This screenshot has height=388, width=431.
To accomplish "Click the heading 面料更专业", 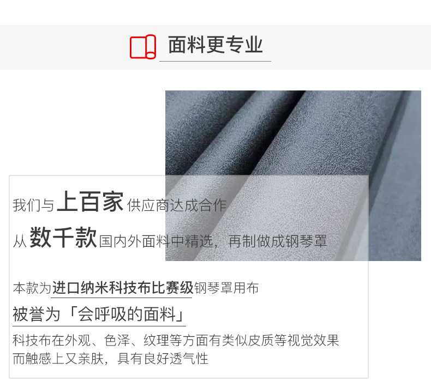I will click(x=215, y=45).
